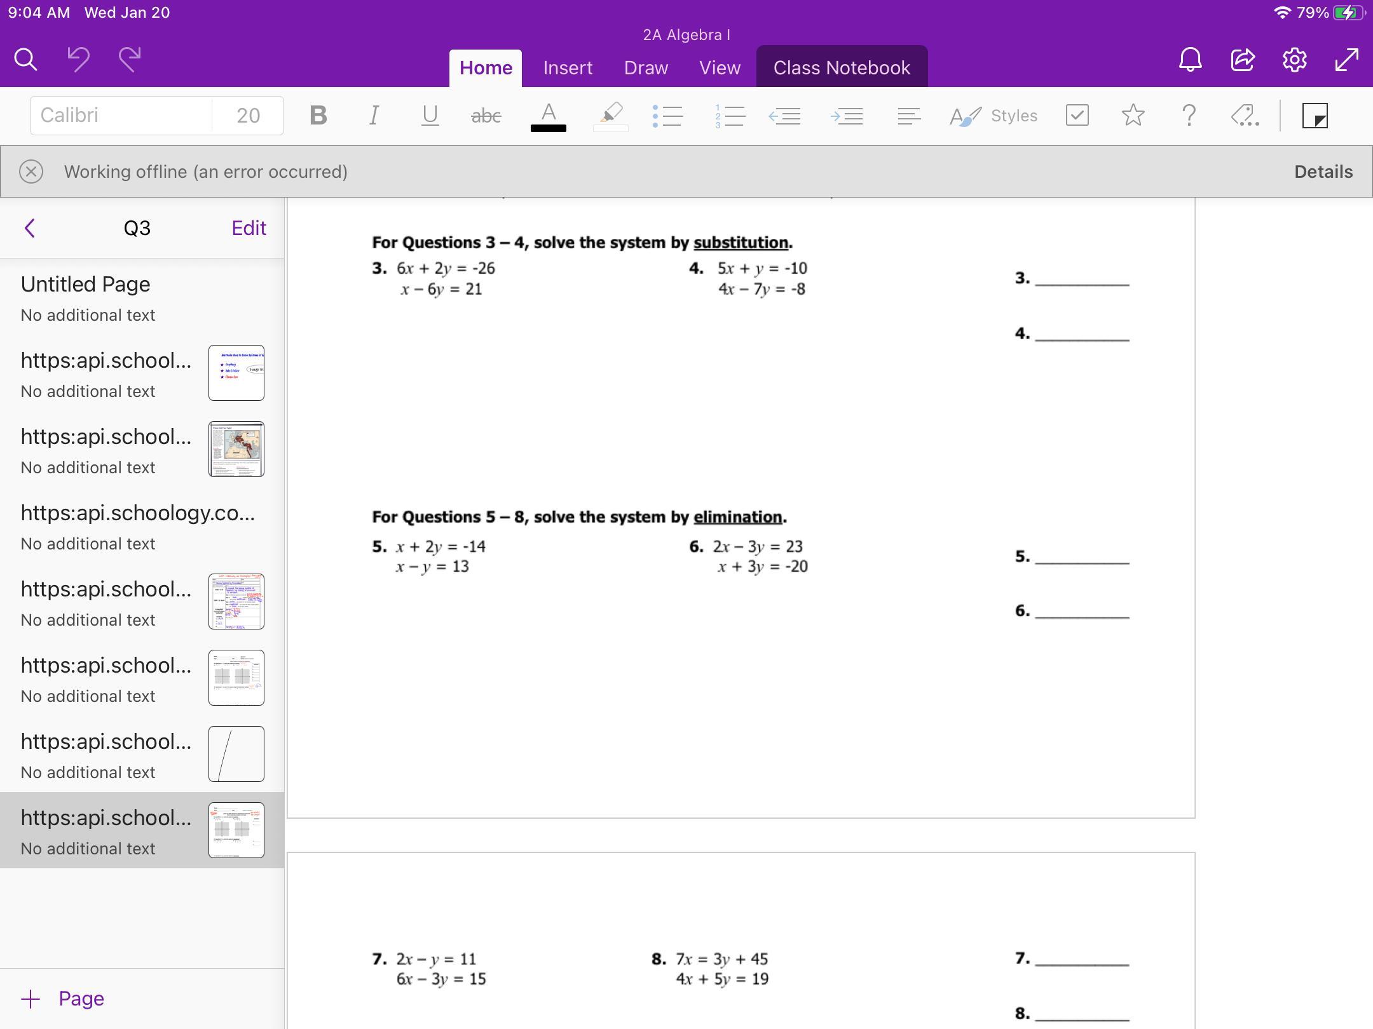This screenshot has height=1029, width=1373.
Task: Open the Class Notebook tab
Action: (842, 67)
